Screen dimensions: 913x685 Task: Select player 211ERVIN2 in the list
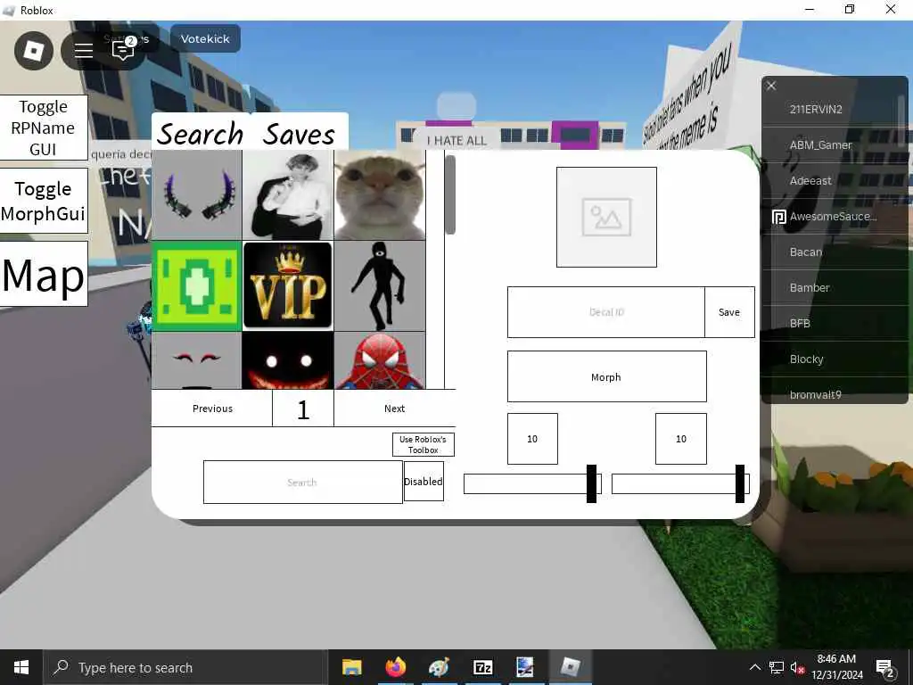click(834, 110)
